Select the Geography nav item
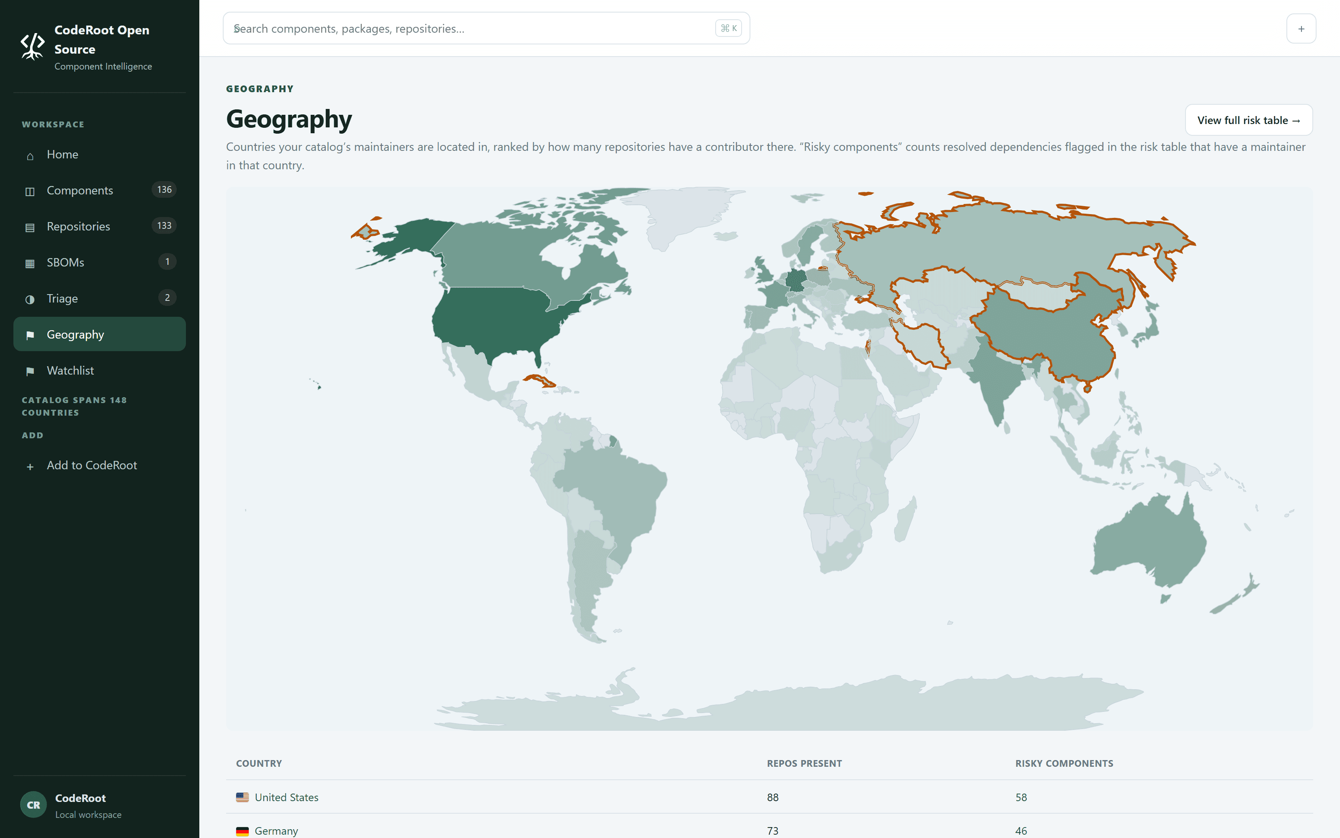The width and height of the screenshot is (1340, 838). click(x=100, y=334)
